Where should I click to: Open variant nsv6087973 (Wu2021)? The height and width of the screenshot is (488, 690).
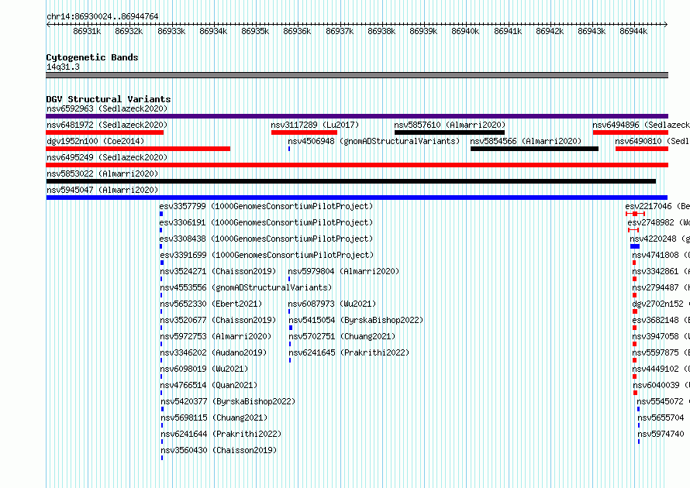333,304
